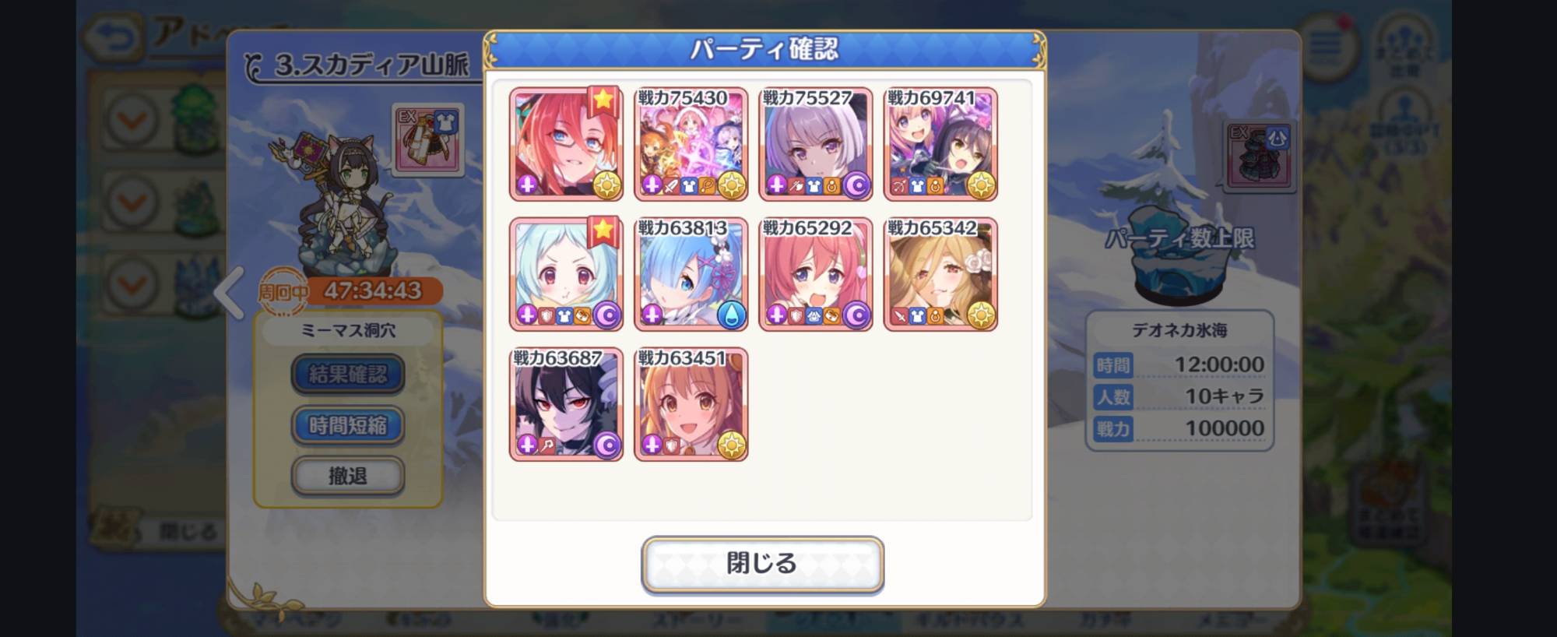Click the 撤退 retreat button
Viewport: 1557px width, 637px height.
[348, 476]
